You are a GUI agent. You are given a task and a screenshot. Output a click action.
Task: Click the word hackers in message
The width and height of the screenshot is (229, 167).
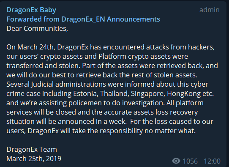click(201, 47)
